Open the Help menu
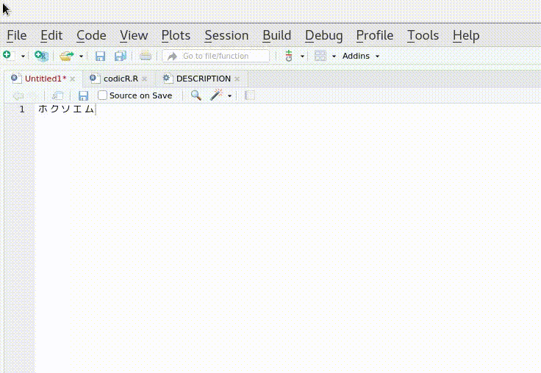 466,35
